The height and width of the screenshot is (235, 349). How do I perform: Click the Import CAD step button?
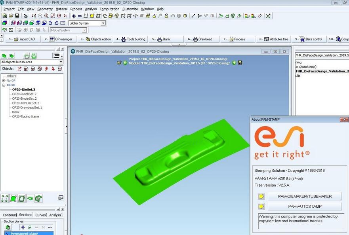point(22,39)
